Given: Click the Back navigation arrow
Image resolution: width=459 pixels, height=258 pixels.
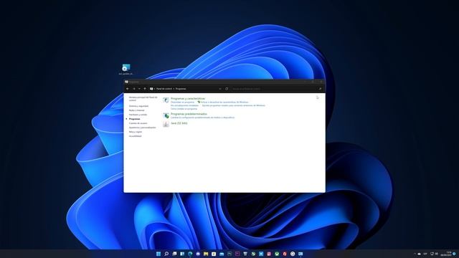Looking at the screenshot, I should click(x=128, y=89).
